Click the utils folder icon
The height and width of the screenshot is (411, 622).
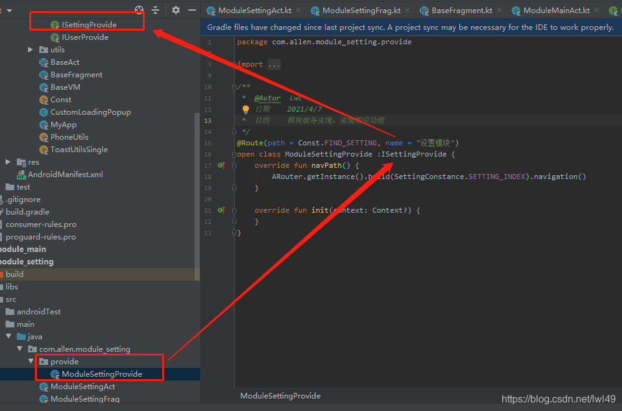point(44,50)
